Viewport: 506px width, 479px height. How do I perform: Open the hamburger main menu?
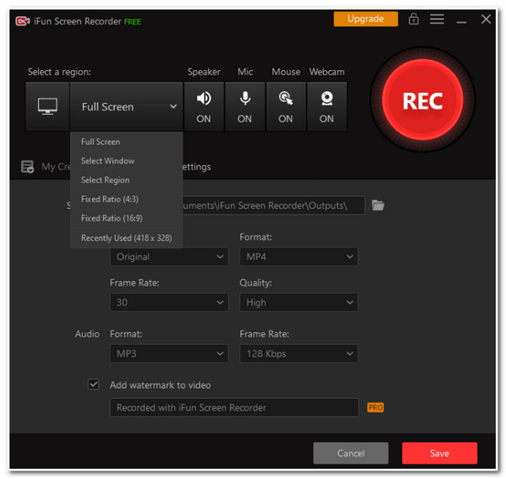click(437, 19)
